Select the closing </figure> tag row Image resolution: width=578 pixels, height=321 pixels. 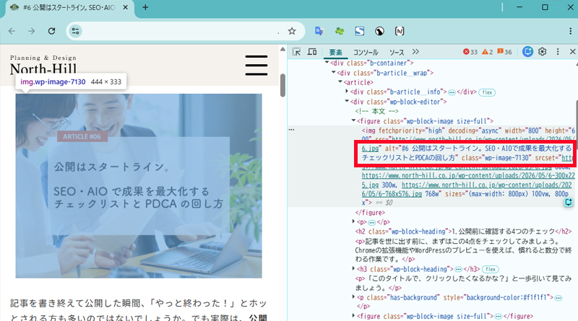(370, 212)
